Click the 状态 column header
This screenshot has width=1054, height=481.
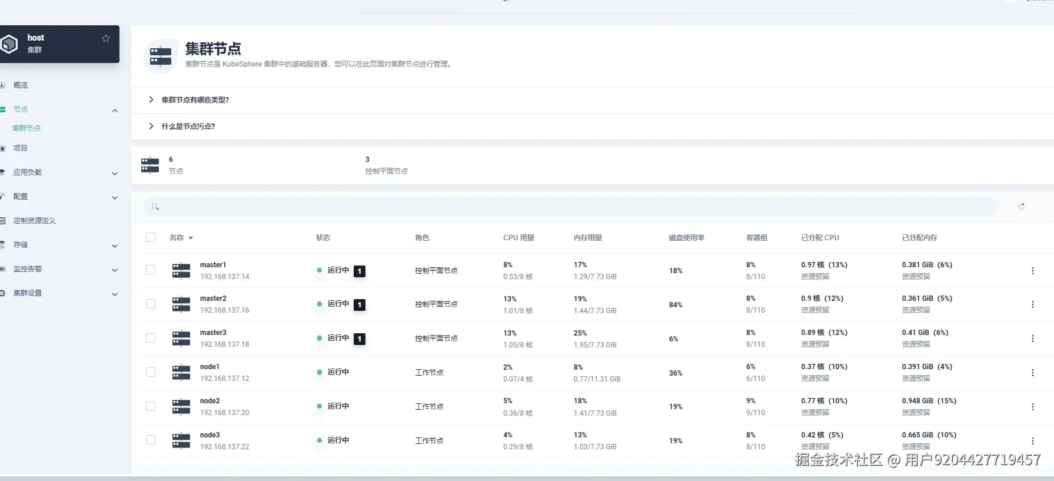click(323, 238)
